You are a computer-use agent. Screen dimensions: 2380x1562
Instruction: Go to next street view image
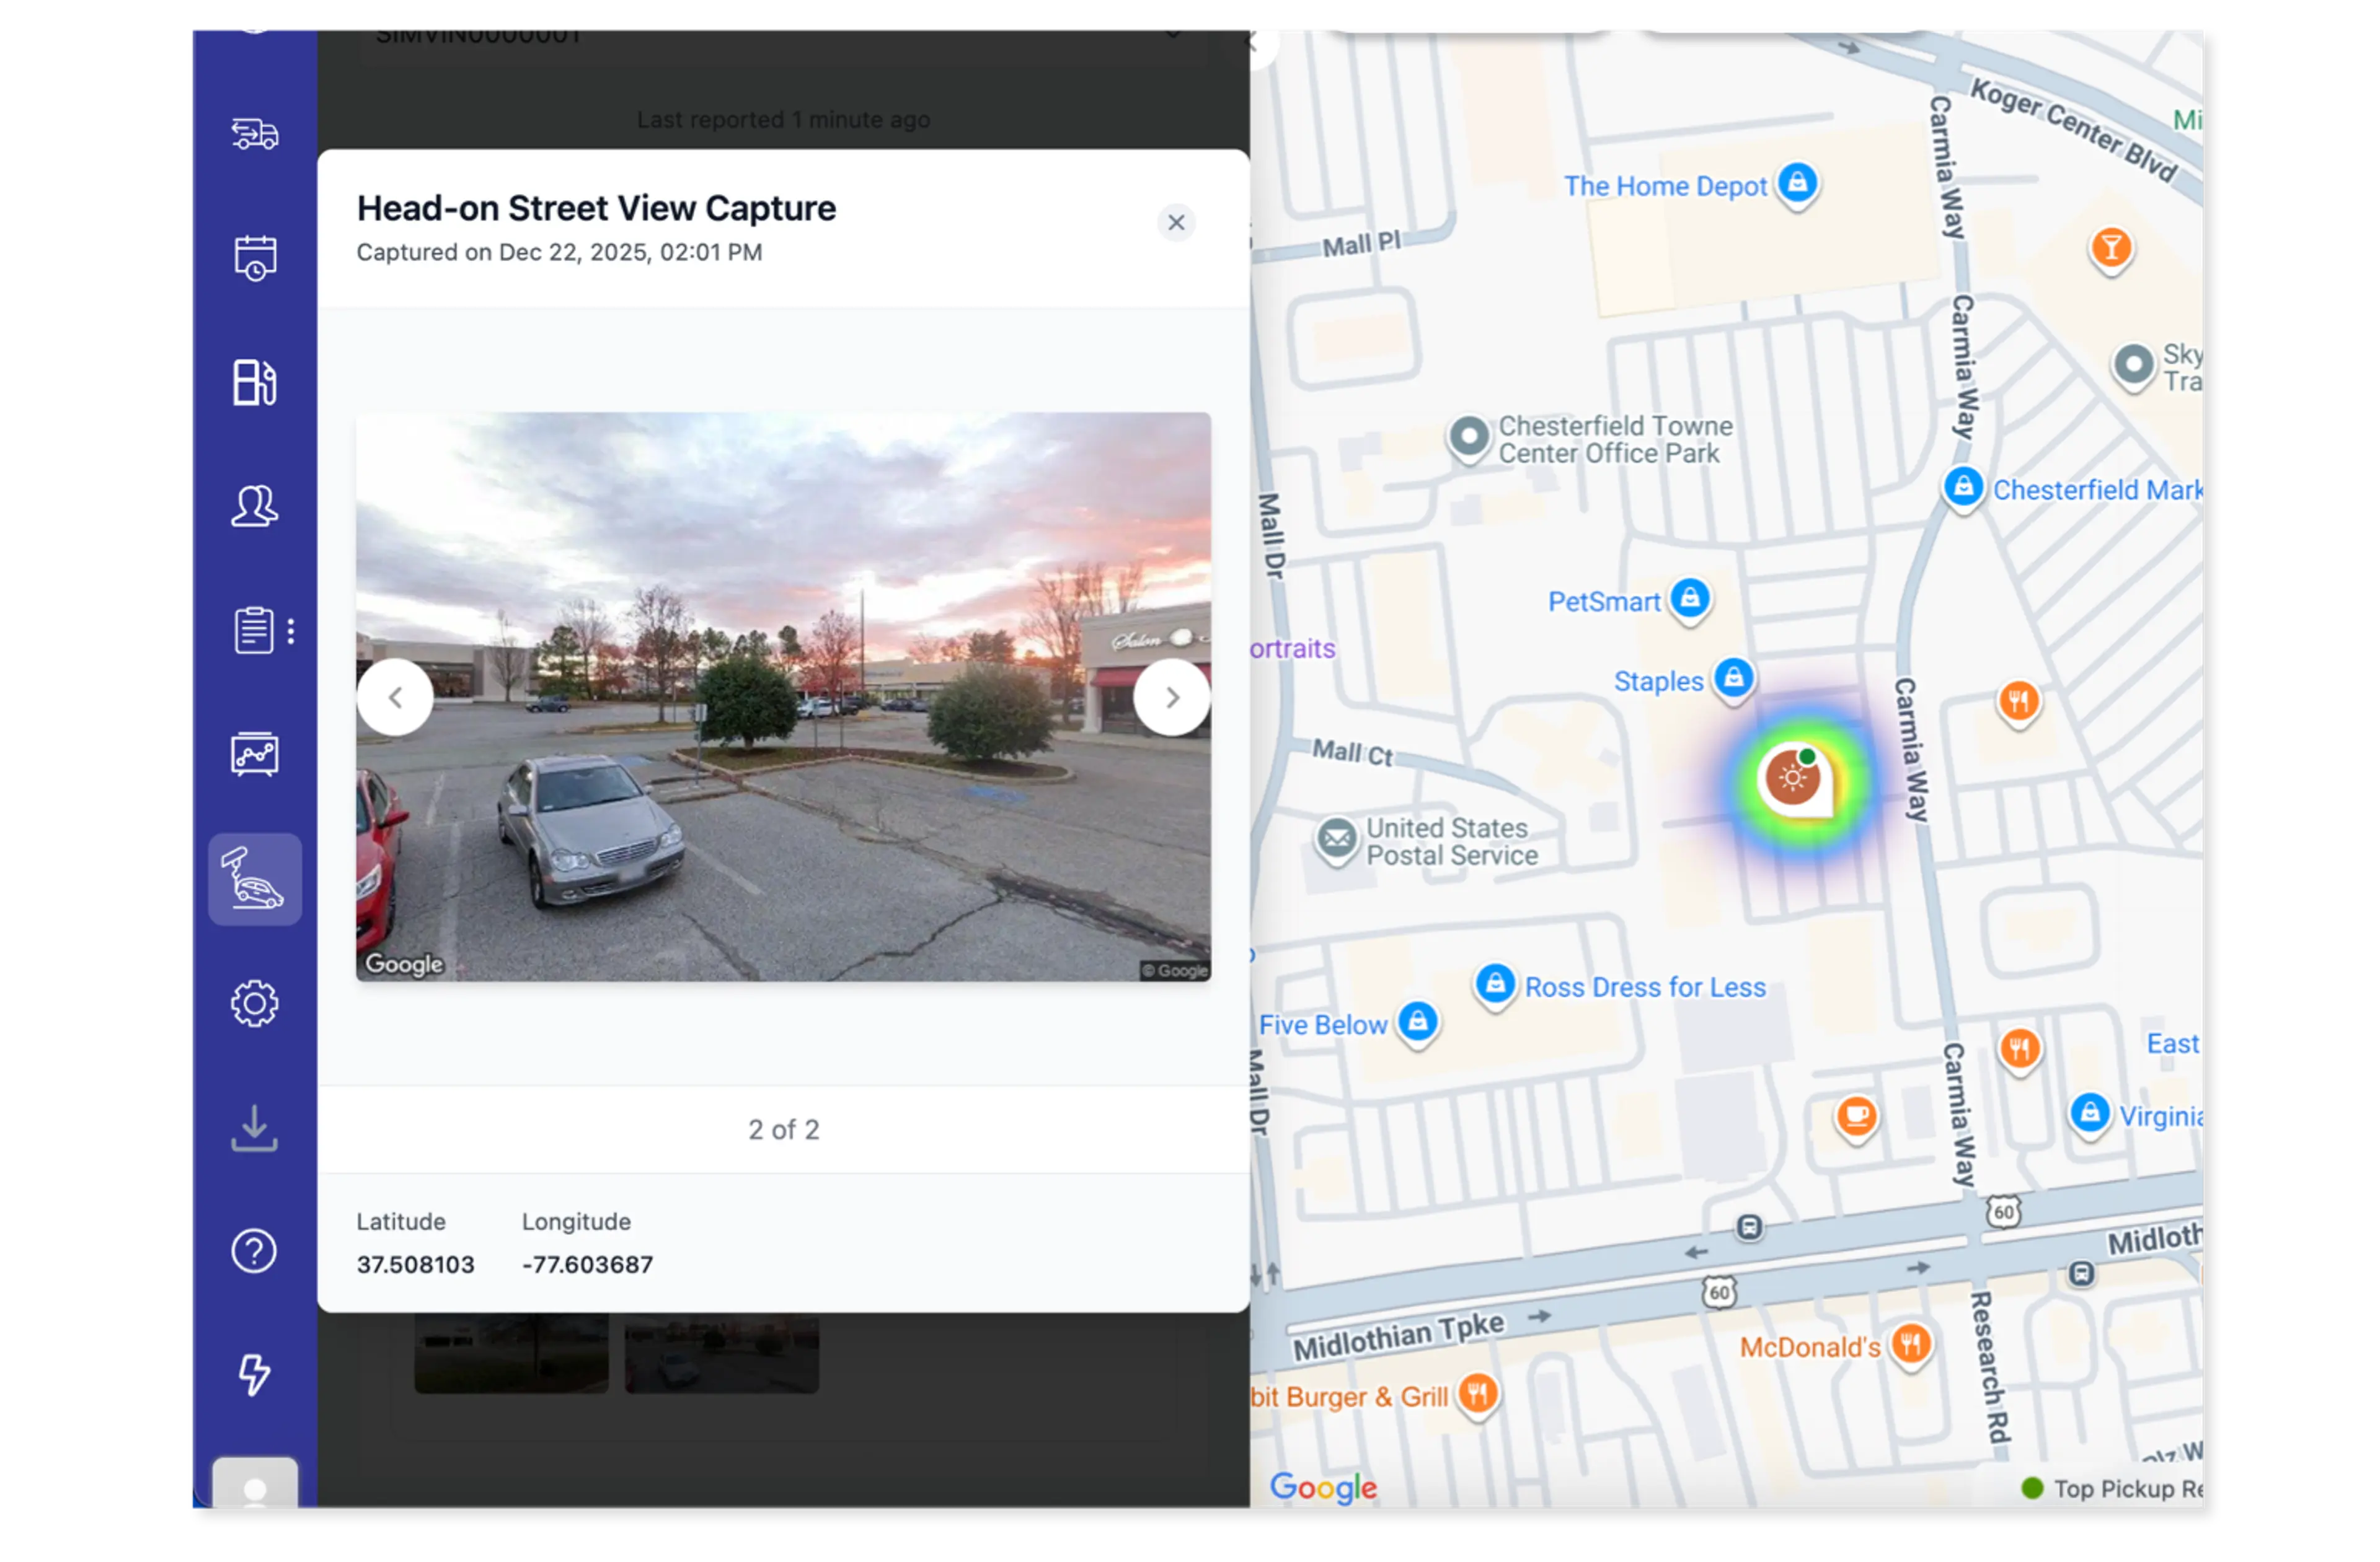pyautogui.click(x=1172, y=698)
